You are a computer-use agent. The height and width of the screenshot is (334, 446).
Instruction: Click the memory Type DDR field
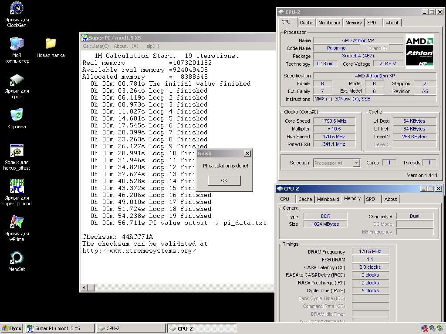325,217
